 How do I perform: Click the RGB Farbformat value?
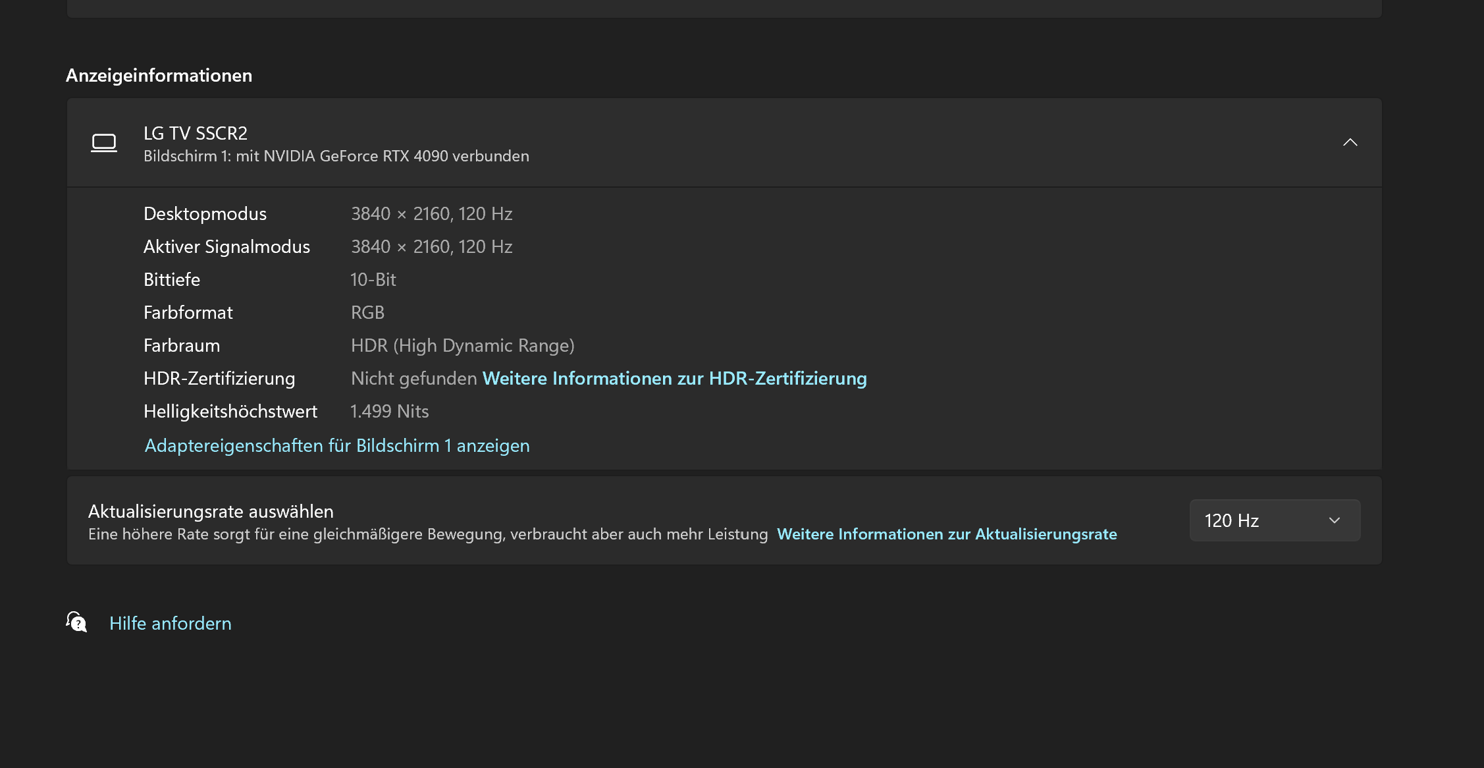point(367,313)
